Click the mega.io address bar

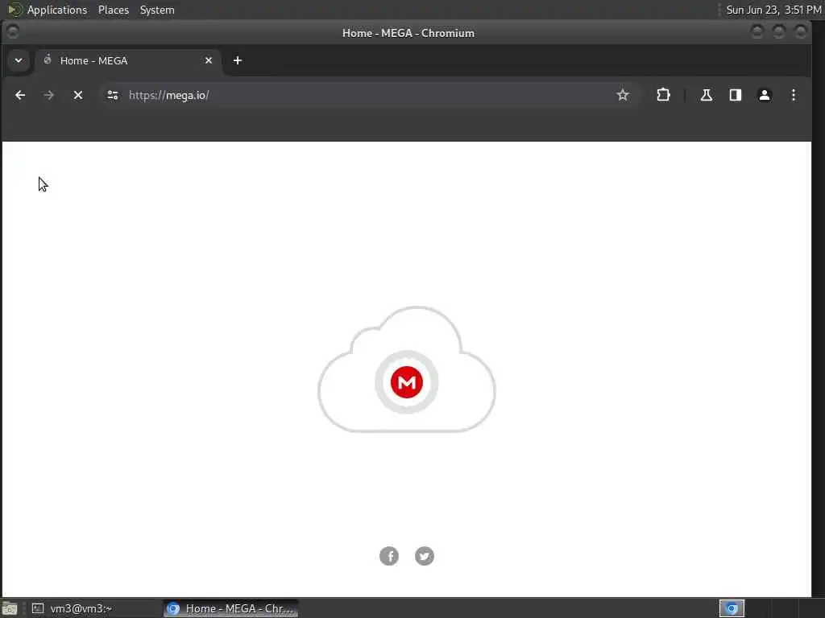(368, 95)
